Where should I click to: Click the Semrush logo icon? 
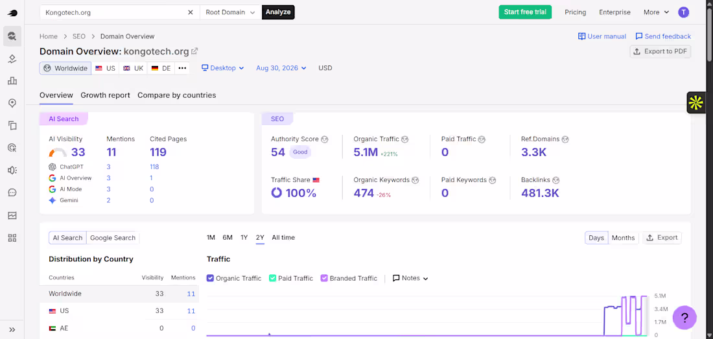12,13
